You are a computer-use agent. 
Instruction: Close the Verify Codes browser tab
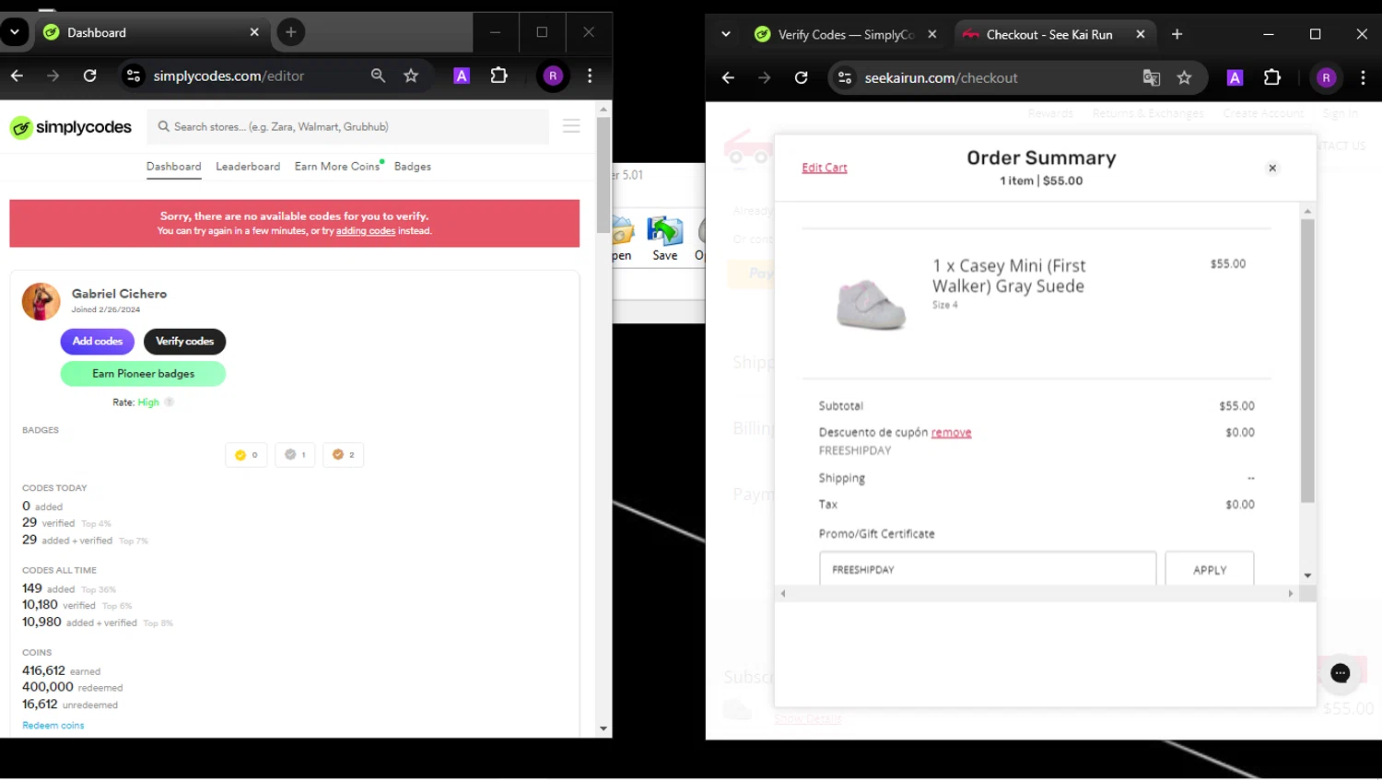click(932, 34)
